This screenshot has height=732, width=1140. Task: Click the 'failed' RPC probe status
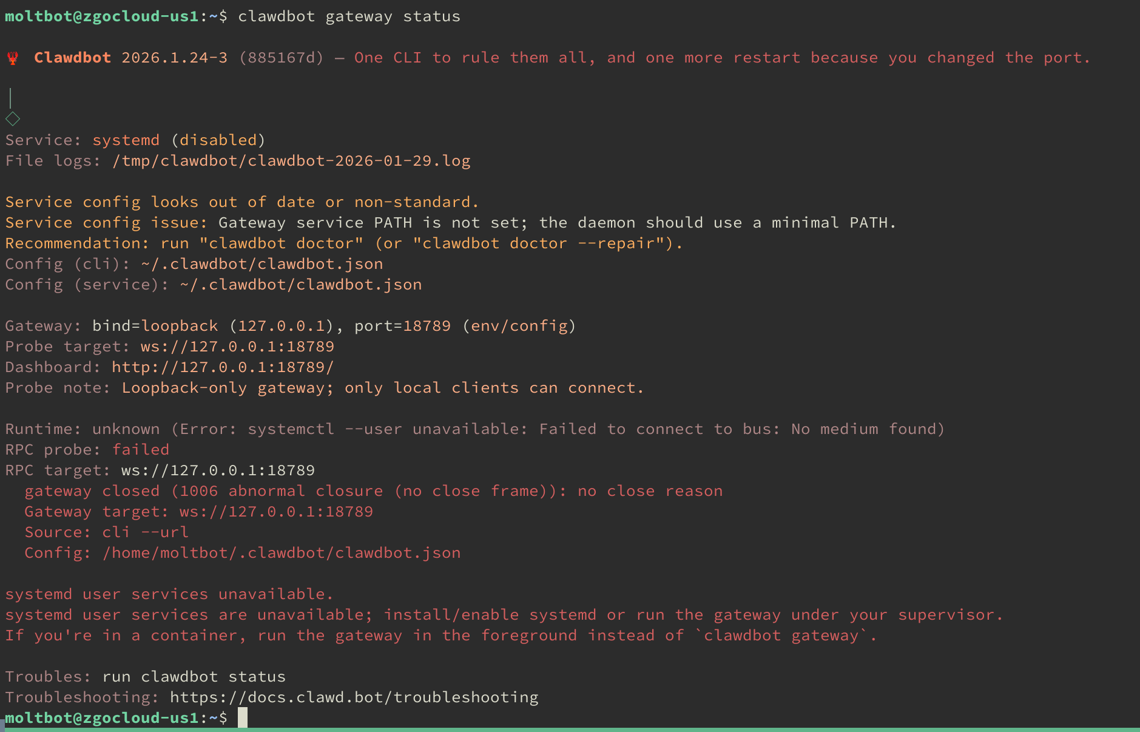pyautogui.click(x=140, y=450)
